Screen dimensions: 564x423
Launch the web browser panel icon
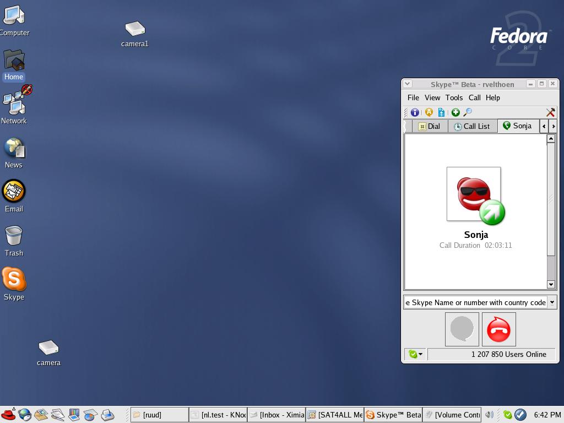25,415
